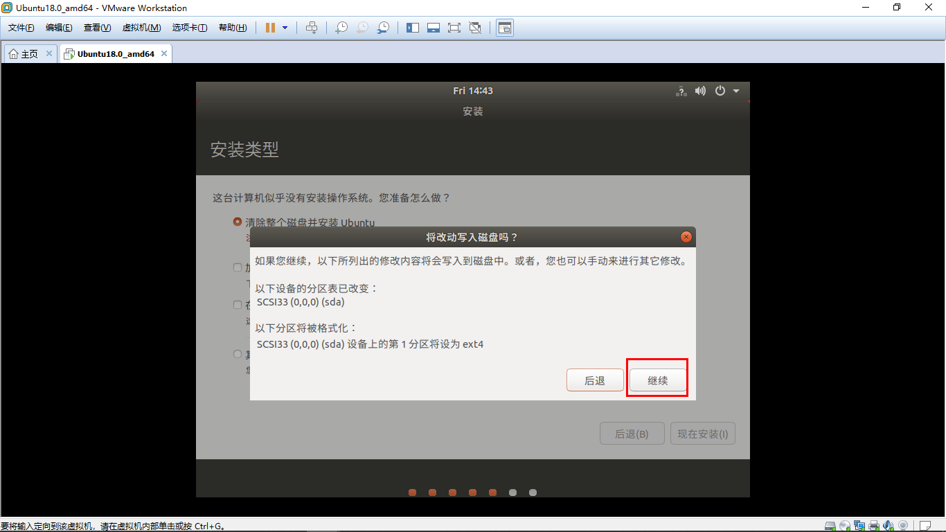Open the snapshot manager icon

(383, 28)
